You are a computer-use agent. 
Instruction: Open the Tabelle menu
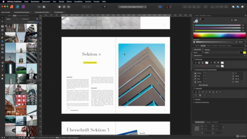[61, 2]
